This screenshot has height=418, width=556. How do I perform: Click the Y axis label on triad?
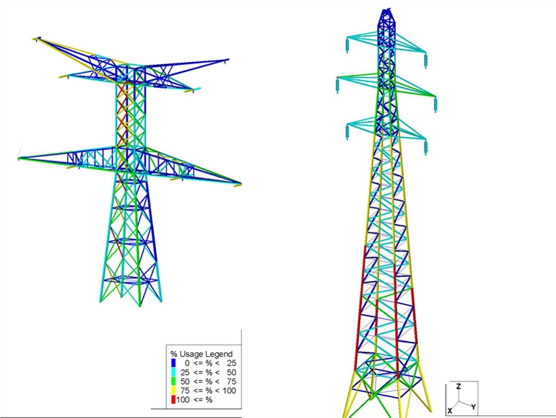tap(474, 407)
